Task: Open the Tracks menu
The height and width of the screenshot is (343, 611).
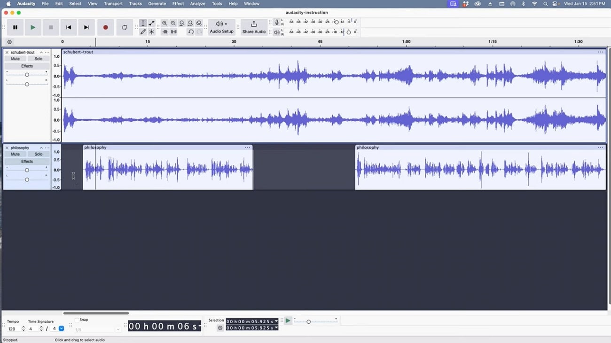Action: tap(135, 3)
